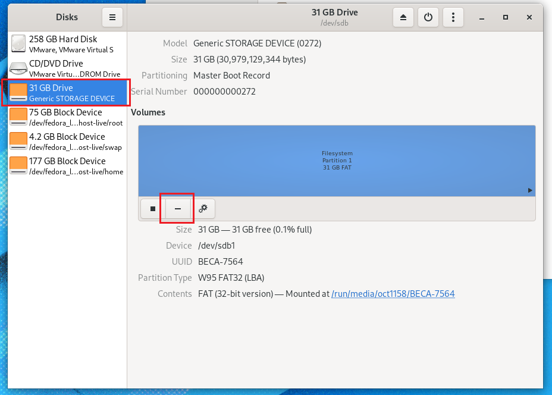This screenshot has width=552, height=395.
Task: Select the 4.2 GB swap Block Device
Action: [x=65, y=141]
